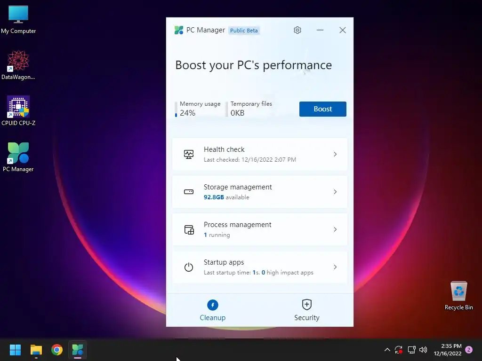482x361 pixels.
Task: Open Google Chrome from taskbar
Action: tap(57, 350)
